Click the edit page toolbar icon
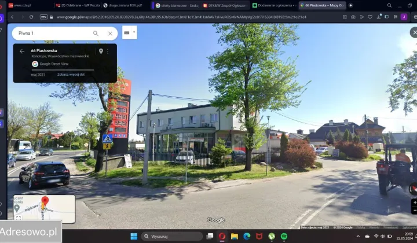Screen dimensions: 417x243 345,17
